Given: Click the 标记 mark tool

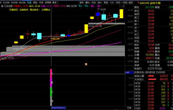Looking at the screenshot, I should tap(118, 2).
